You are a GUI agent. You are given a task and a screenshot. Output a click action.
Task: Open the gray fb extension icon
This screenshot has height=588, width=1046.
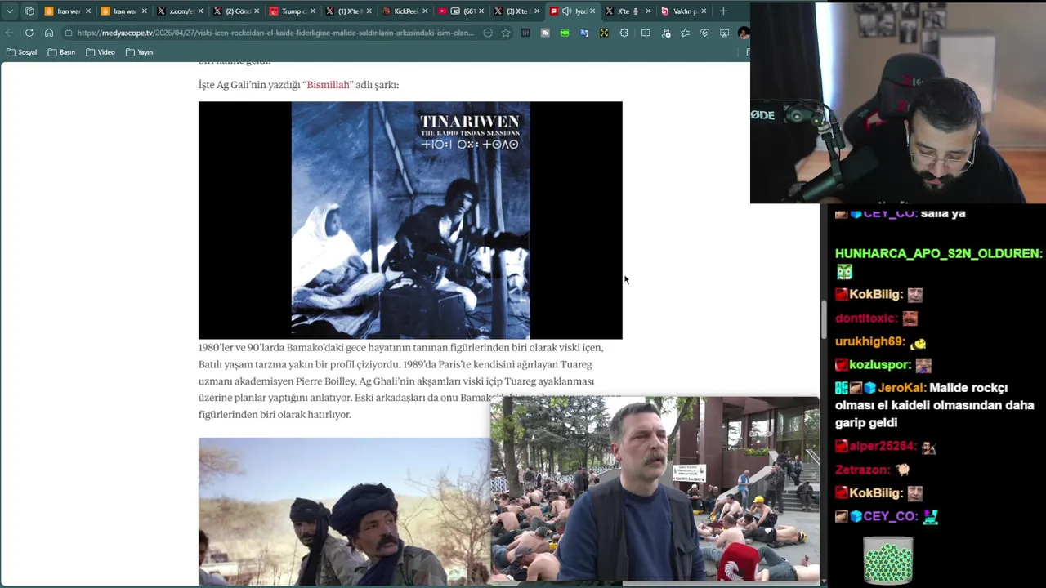coord(545,33)
